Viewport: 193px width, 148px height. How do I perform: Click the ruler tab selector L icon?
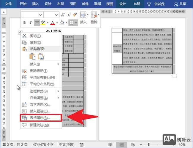point(4,12)
